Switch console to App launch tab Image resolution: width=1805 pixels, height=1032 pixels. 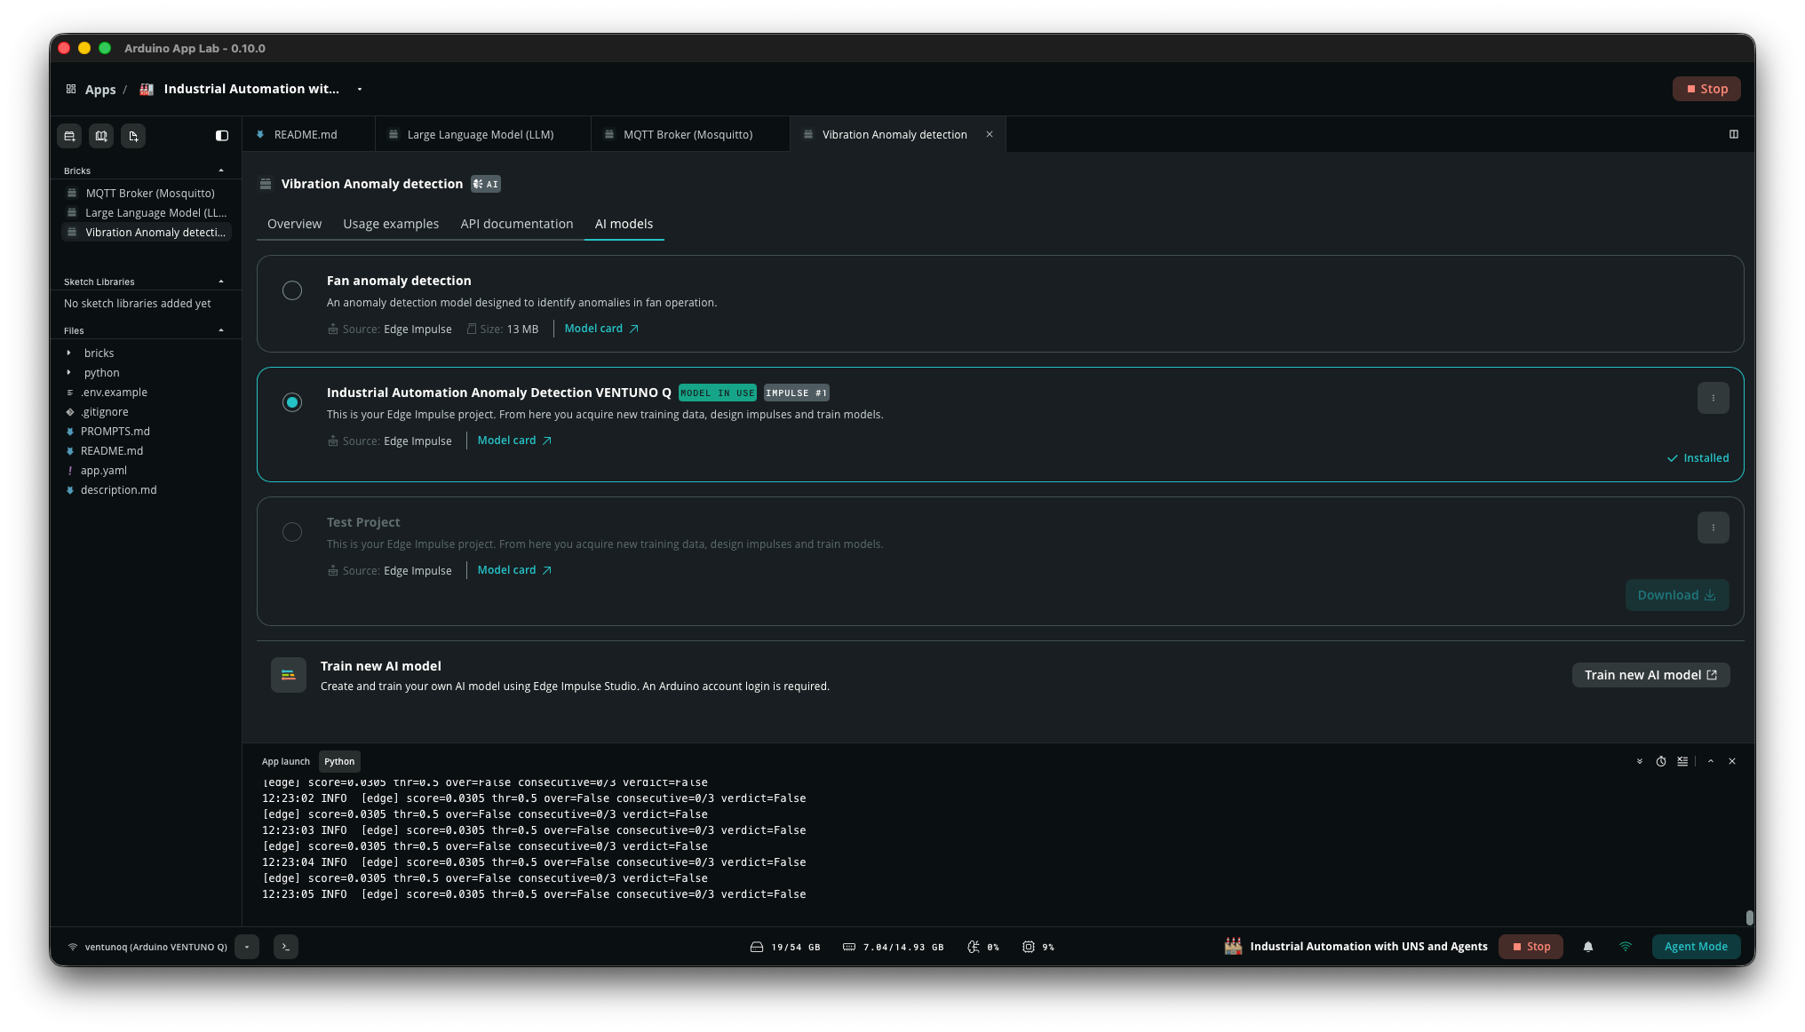(286, 761)
